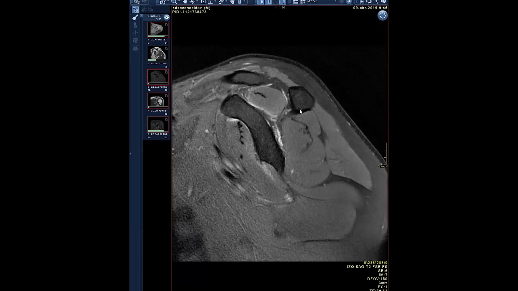The image size is (518, 291).
Task: Select the zoom magnifier tool
Action: pyautogui.click(x=174, y=2)
